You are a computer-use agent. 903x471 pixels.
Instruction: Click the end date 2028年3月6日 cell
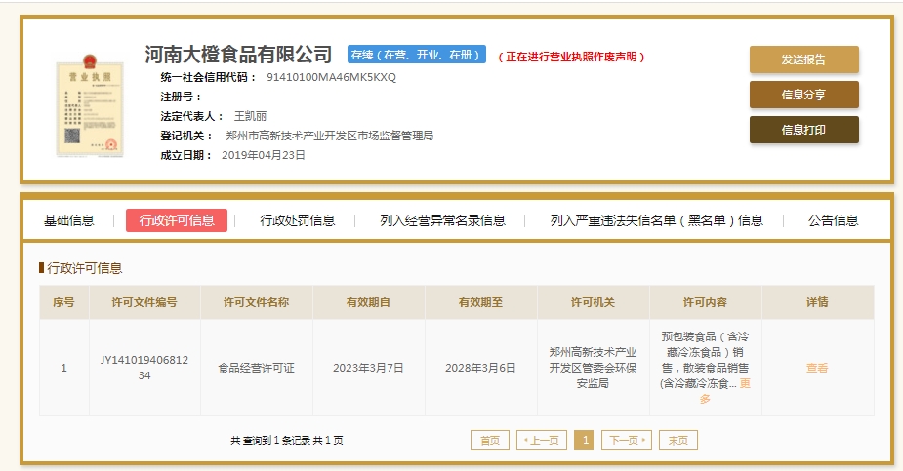[x=481, y=368]
